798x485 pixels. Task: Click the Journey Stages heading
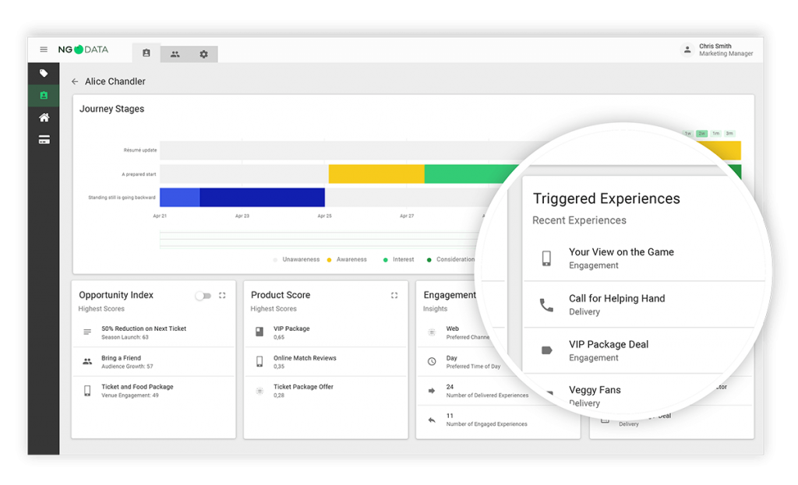point(111,109)
